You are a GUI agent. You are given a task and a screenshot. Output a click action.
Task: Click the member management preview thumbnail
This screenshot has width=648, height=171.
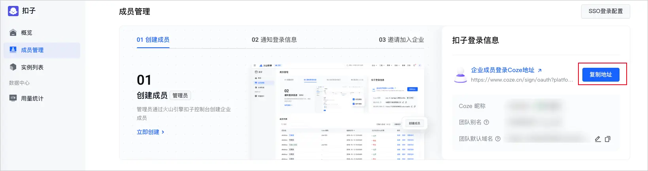[337, 111]
